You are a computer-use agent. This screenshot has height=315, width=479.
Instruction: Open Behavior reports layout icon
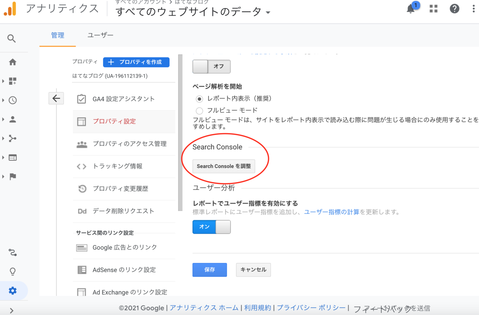point(13,158)
